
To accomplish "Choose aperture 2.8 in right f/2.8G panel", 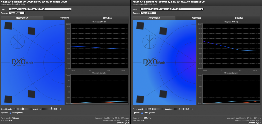I will [x=179, y=109].
